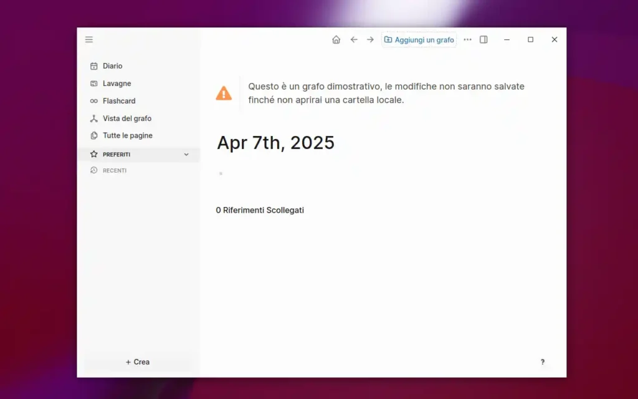Open help with the question mark

(x=542, y=362)
